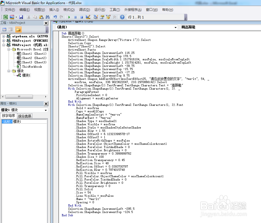261x223 pixels.
Task: Close the 工程 - VBAProject panel
Action: tap(46, 23)
